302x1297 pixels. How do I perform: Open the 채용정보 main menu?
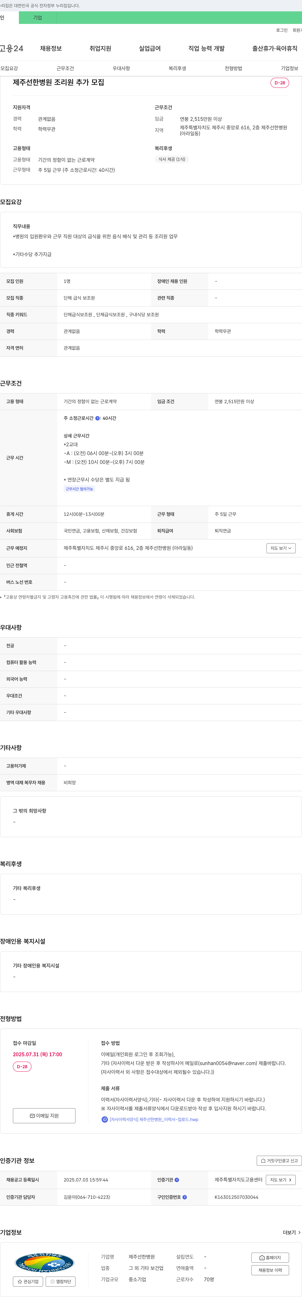coord(51,48)
